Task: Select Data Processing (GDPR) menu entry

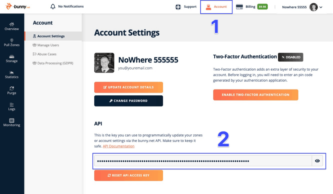Action: point(53,63)
